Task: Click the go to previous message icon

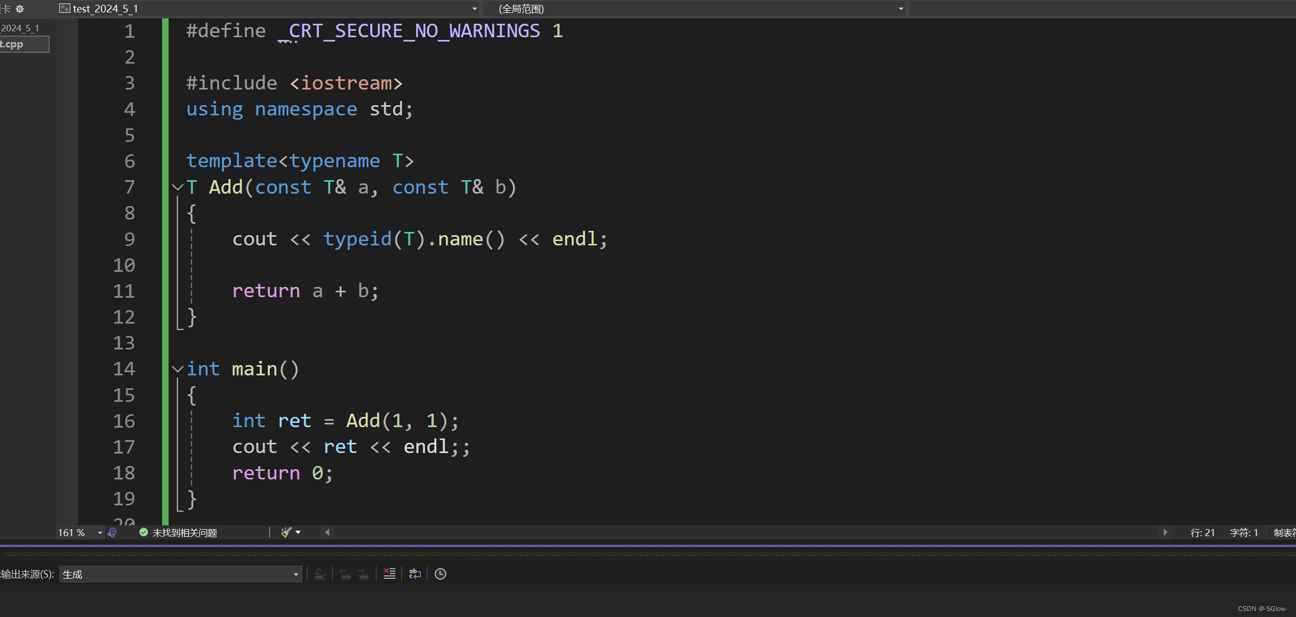Action: pos(345,574)
